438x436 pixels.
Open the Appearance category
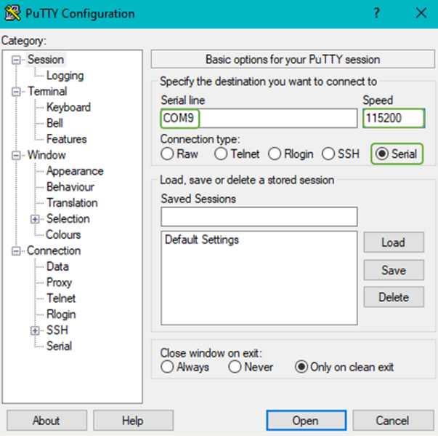click(x=75, y=171)
